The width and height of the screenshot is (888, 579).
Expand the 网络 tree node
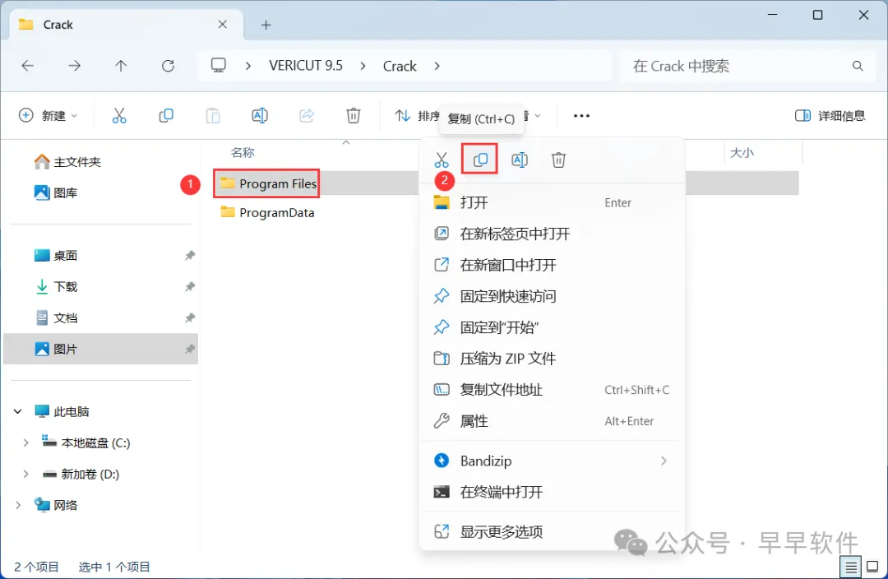point(17,505)
